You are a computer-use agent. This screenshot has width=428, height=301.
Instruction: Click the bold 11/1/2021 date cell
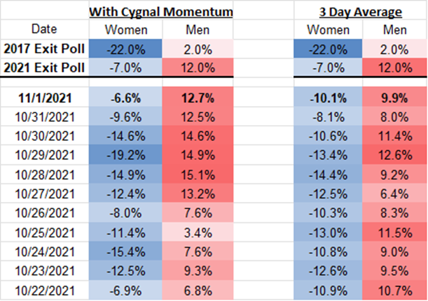tap(43, 97)
